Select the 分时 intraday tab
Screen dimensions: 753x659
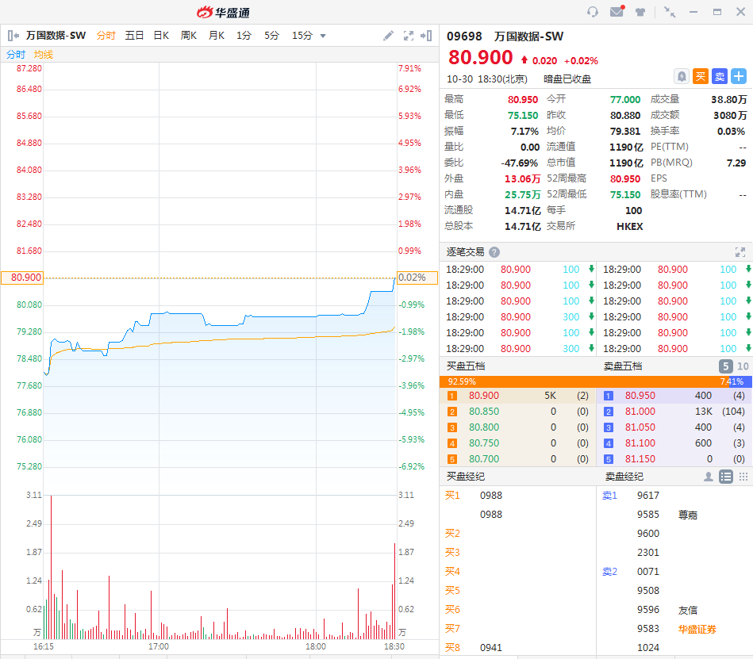point(106,36)
